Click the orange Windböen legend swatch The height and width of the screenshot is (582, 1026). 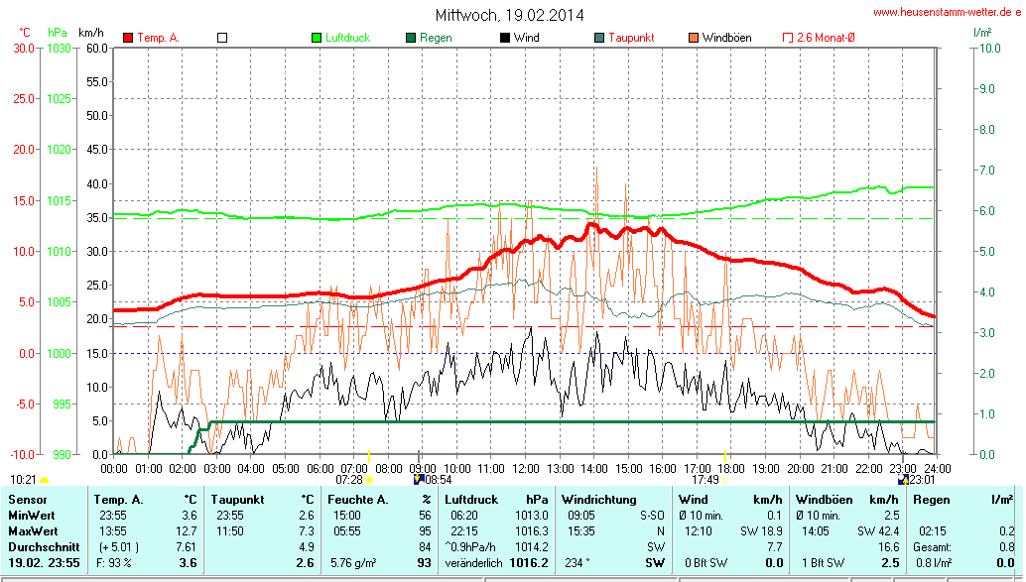[694, 38]
